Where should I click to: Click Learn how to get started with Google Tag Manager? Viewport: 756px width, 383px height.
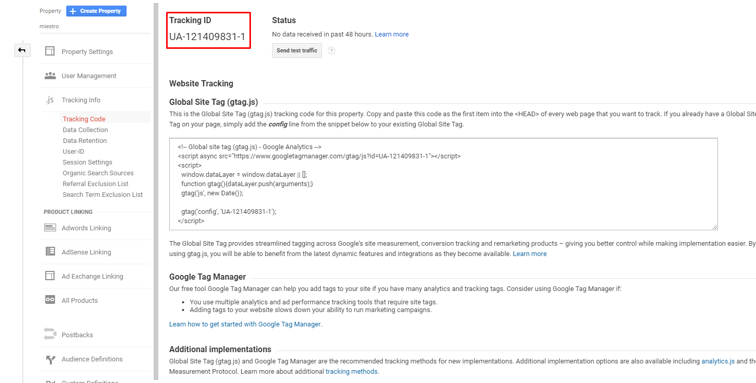click(245, 324)
